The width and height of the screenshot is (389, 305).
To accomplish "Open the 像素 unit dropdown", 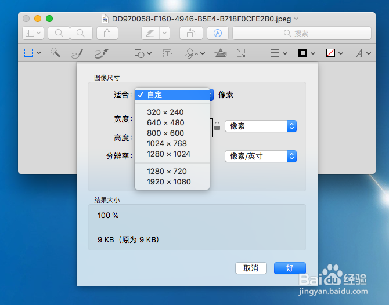I will [x=261, y=126].
